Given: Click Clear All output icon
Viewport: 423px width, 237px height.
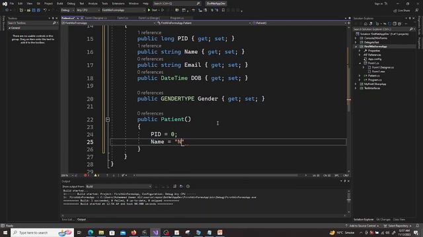Looking at the screenshot, I should pos(174,186).
